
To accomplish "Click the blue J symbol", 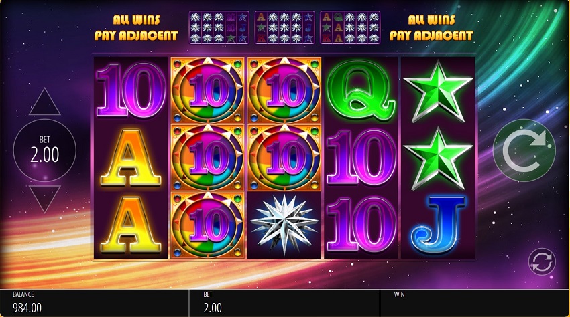I will (x=438, y=225).
